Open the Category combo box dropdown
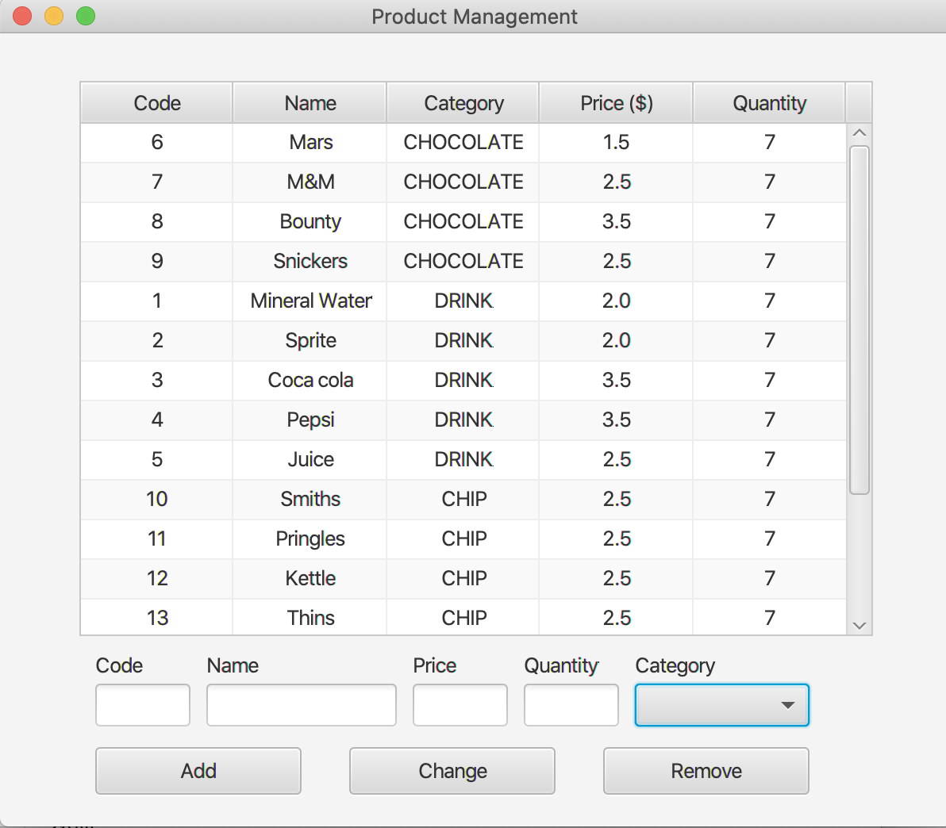The height and width of the screenshot is (828, 946). 721,705
